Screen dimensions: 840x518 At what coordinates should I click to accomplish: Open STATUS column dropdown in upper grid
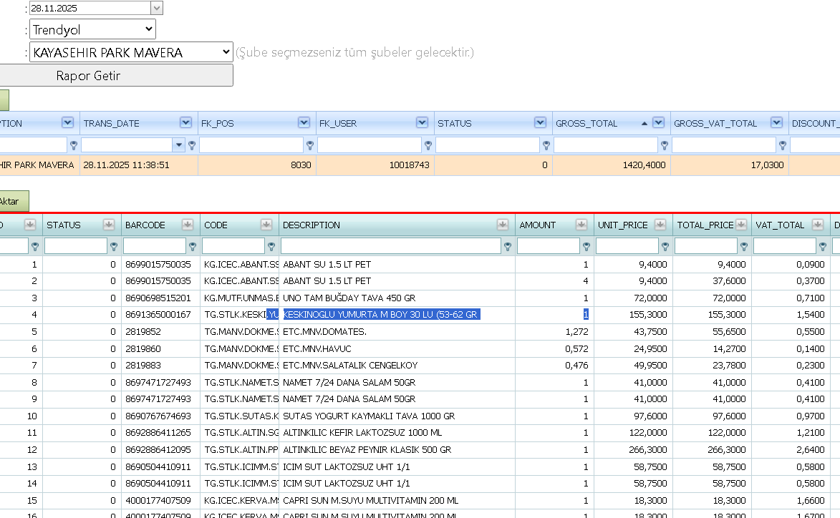click(540, 123)
